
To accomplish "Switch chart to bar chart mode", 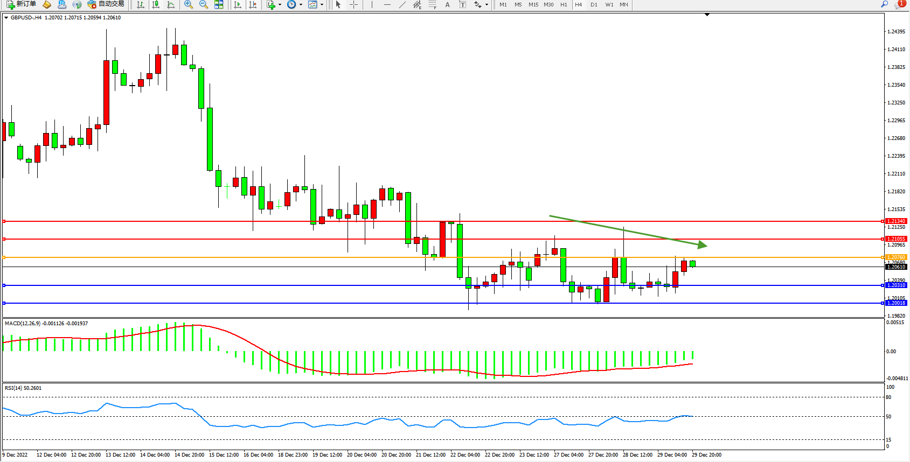I will click(141, 4).
